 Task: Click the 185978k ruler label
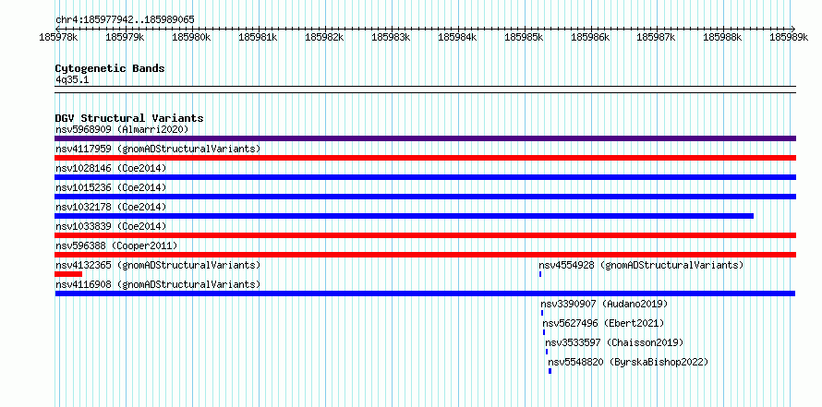pyautogui.click(x=59, y=37)
